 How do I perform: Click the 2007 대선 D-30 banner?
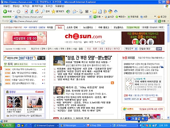click(25, 58)
